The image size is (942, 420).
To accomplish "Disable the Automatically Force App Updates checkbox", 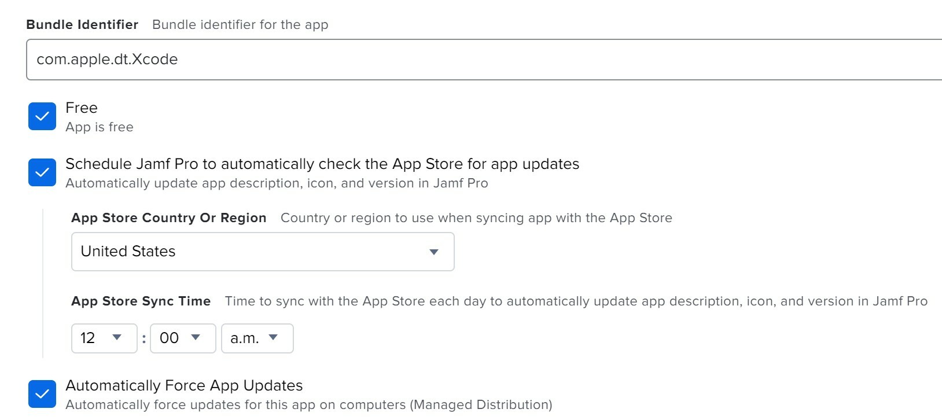I will click(42, 394).
